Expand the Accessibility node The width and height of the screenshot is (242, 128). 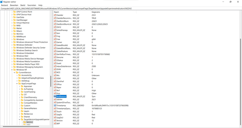point(17,75)
